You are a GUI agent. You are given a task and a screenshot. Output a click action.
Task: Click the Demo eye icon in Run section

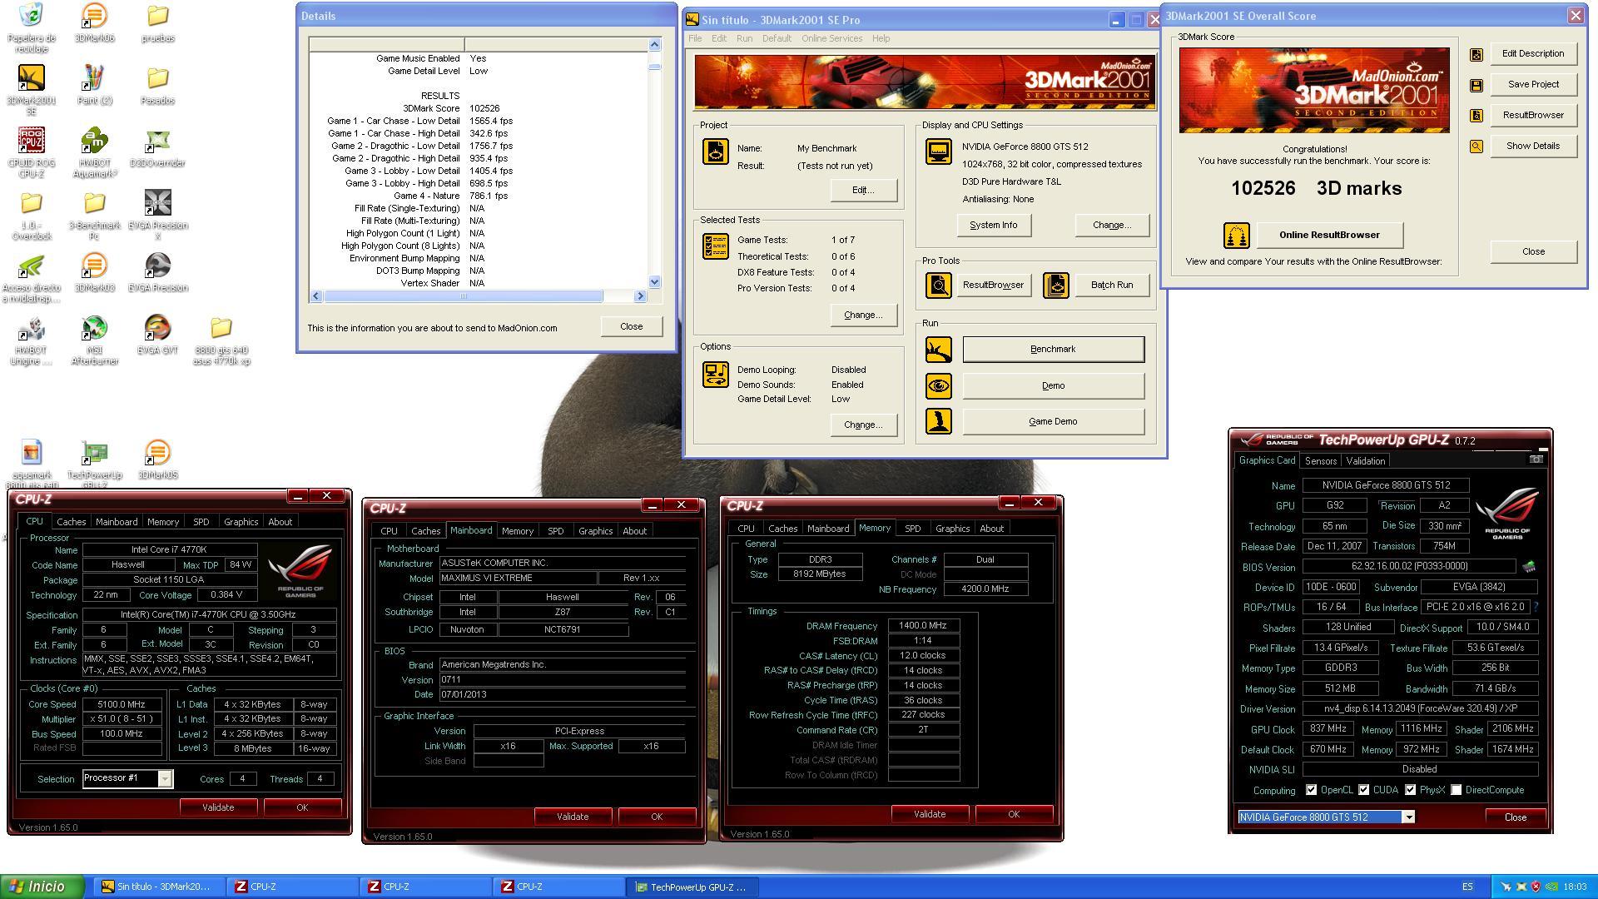point(939,386)
